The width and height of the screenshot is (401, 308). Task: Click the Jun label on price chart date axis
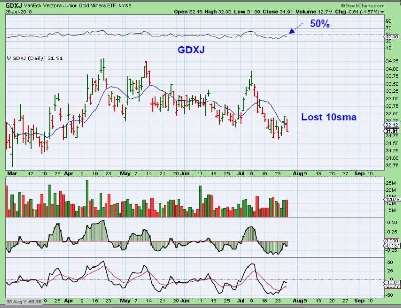(185, 174)
